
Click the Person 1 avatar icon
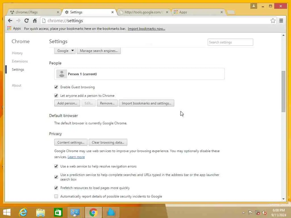[x=62, y=74]
